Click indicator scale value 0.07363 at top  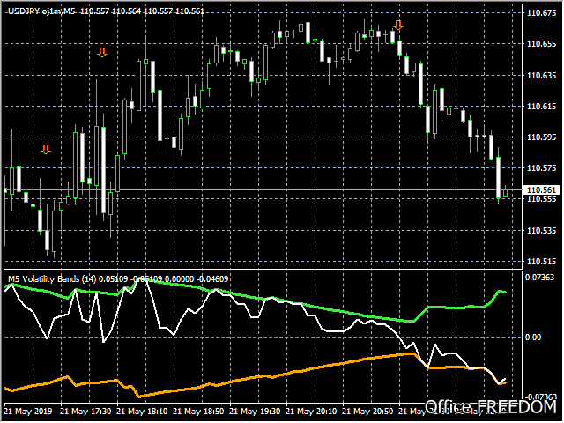pos(540,278)
